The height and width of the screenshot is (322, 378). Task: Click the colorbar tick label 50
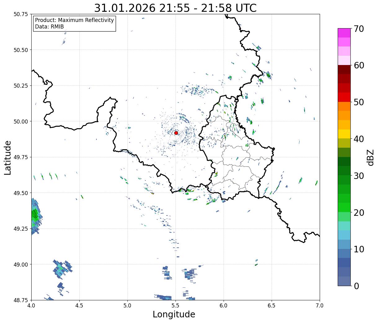pos(359,102)
